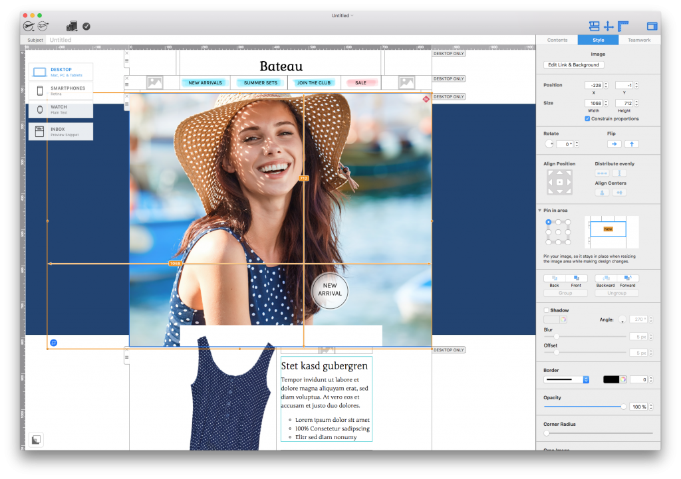
Task: Click the distribute vertically icon
Action: 619,173
